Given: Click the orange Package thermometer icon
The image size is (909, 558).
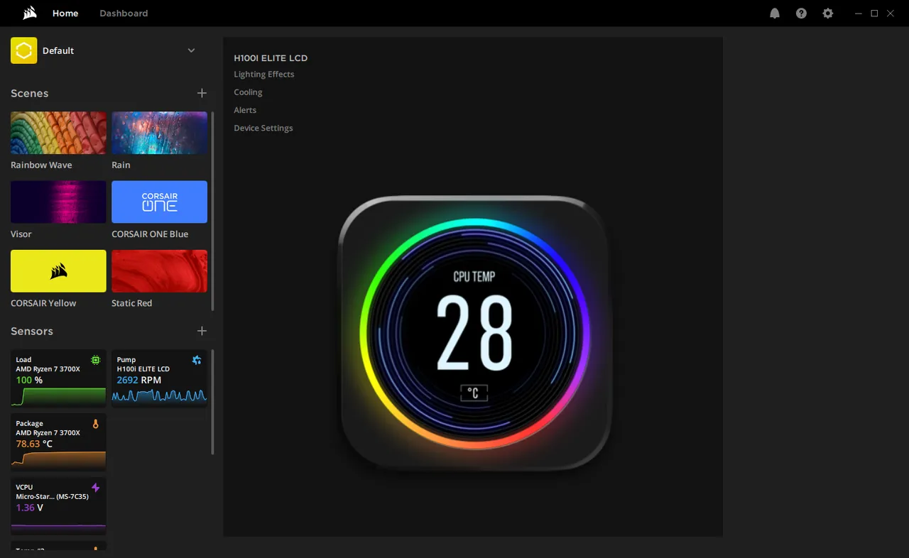Looking at the screenshot, I should [96, 424].
